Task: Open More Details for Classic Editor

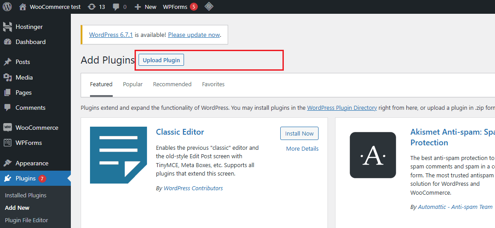Action: coord(302,148)
